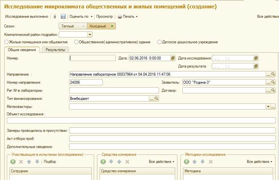The image size is (279, 180).
Task: Choose Детское дошкольное учреждение radio option
Action: tap(159, 42)
